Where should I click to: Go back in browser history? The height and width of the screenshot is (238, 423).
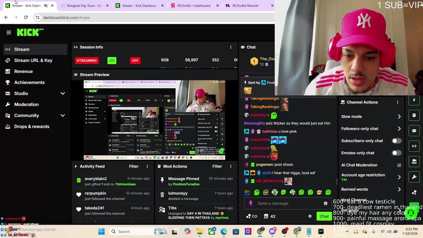[x=6, y=18]
